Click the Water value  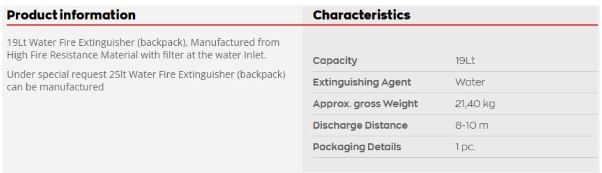[x=470, y=83]
